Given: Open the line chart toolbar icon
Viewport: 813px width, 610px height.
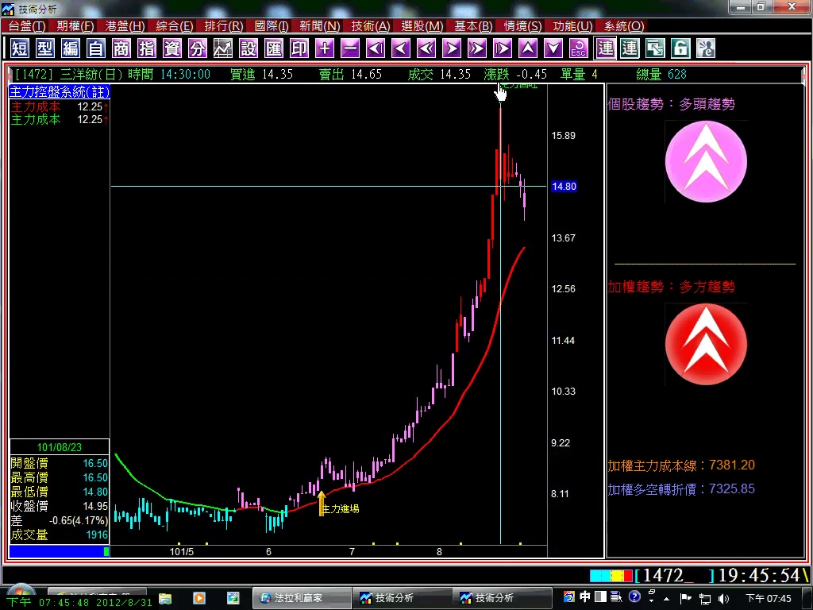Looking at the screenshot, I should tap(223, 48).
